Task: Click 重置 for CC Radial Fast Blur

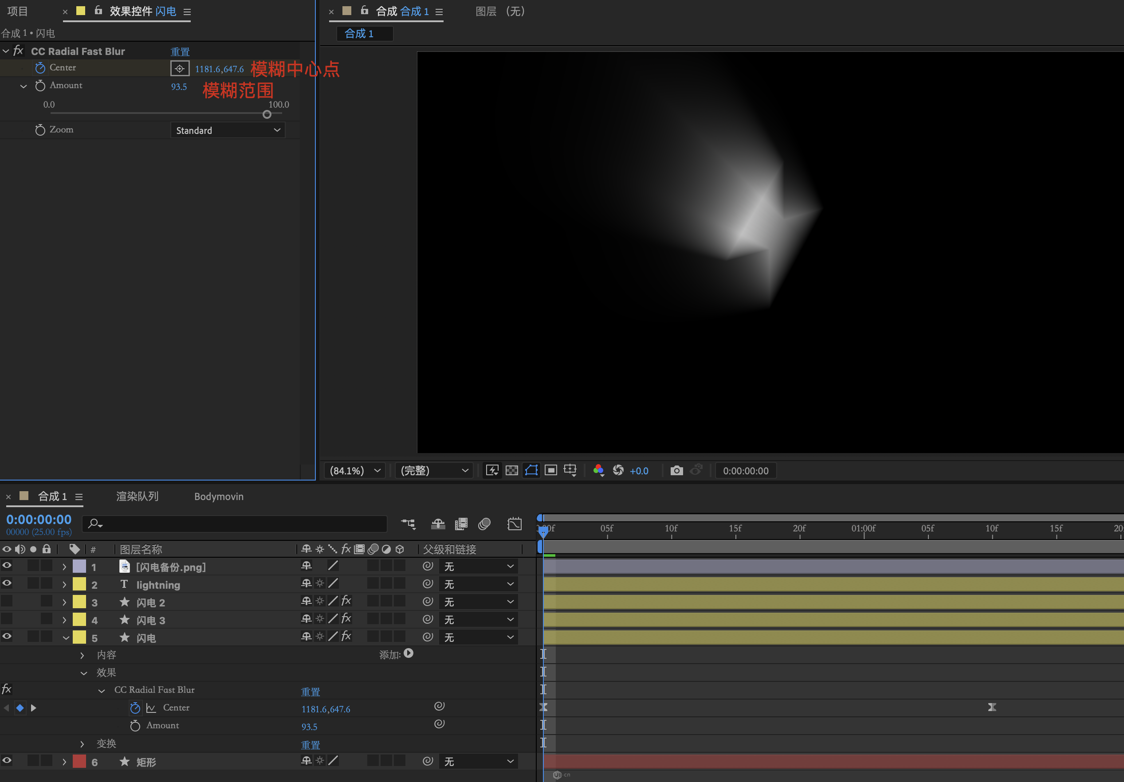Action: (180, 52)
